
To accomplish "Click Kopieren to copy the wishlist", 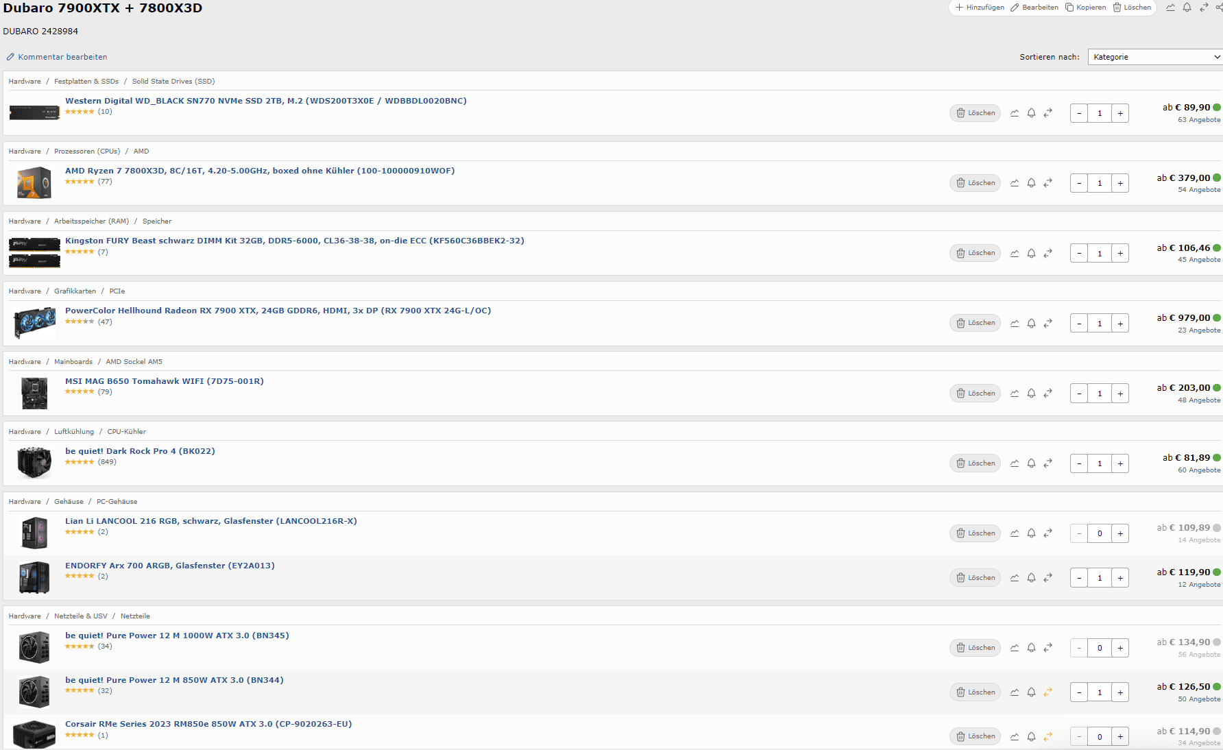I will pyautogui.click(x=1085, y=8).
